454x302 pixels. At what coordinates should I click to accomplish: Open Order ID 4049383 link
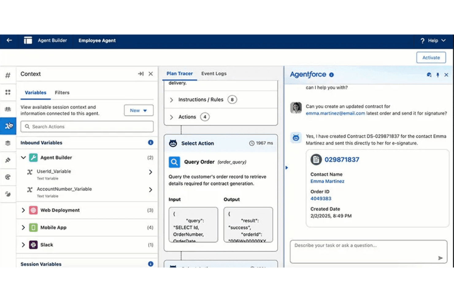pyautogui.click(x=321, y=199)
